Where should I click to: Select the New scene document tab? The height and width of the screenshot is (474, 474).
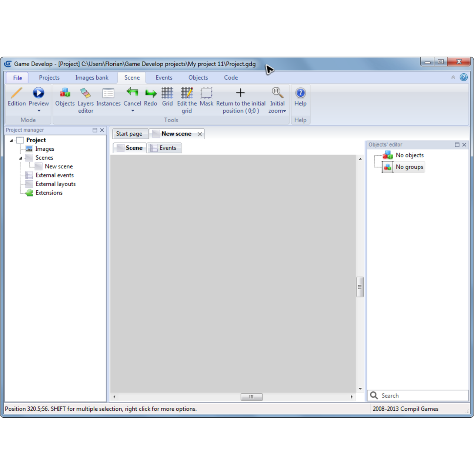pyautogui.click(x=176, y=134)
